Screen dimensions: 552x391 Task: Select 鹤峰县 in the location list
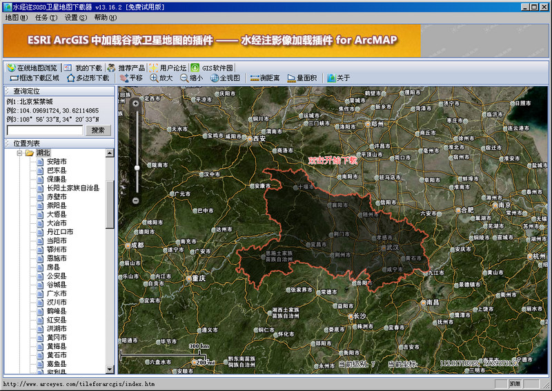click(57, 311)
